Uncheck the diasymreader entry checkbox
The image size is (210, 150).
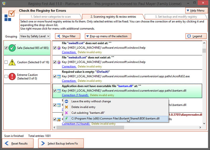coord(55,119)
